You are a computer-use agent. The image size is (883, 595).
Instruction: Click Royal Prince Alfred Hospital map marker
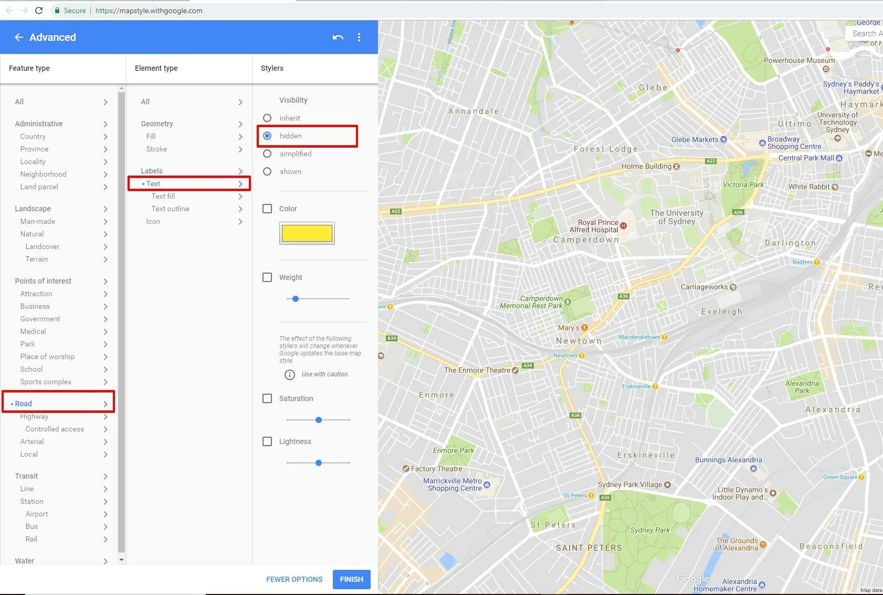point(623,226)
